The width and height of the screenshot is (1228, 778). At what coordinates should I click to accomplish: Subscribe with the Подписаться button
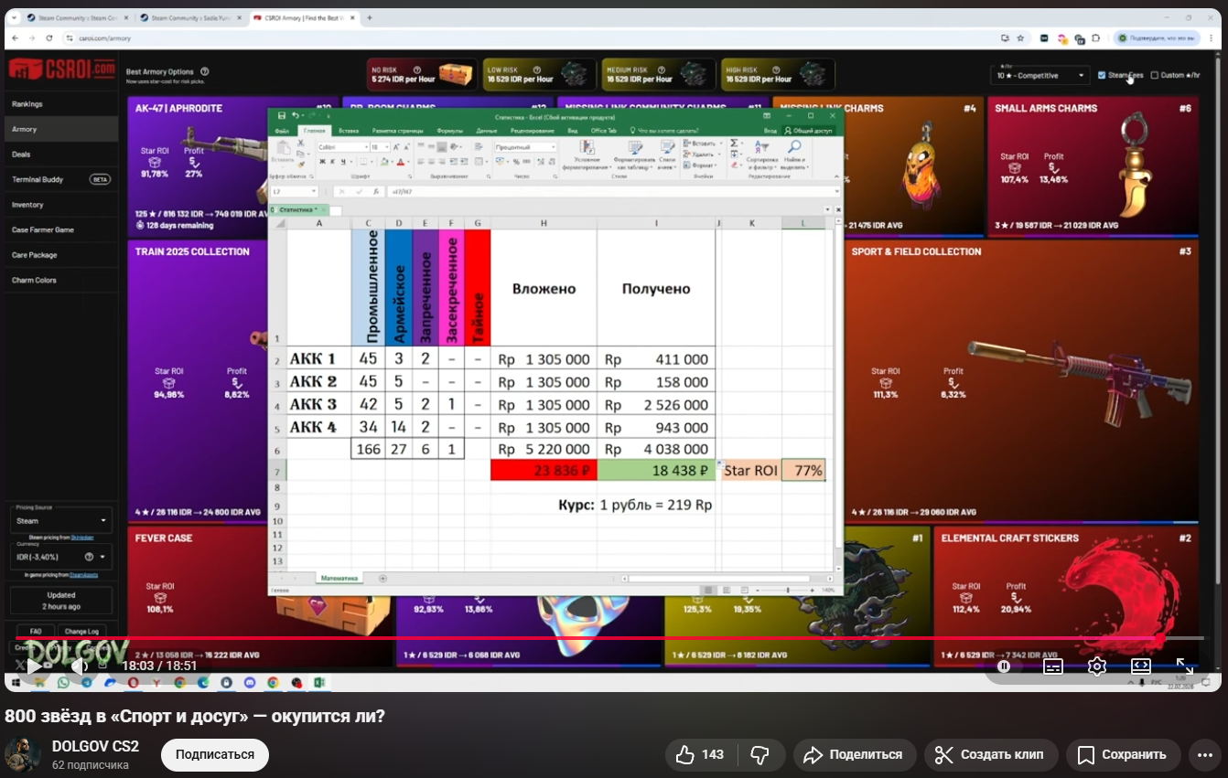[x=215, y=754]
